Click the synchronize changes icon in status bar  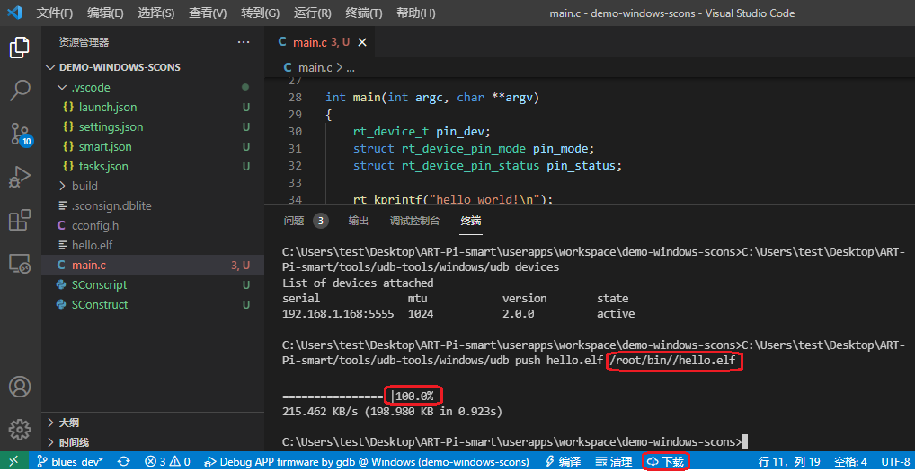tap(123, 462)
